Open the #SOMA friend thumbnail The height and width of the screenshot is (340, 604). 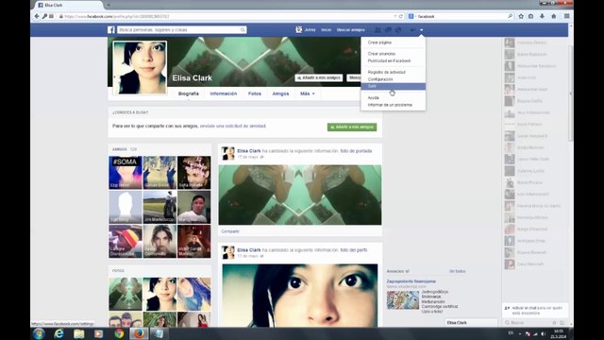(126, 172)
